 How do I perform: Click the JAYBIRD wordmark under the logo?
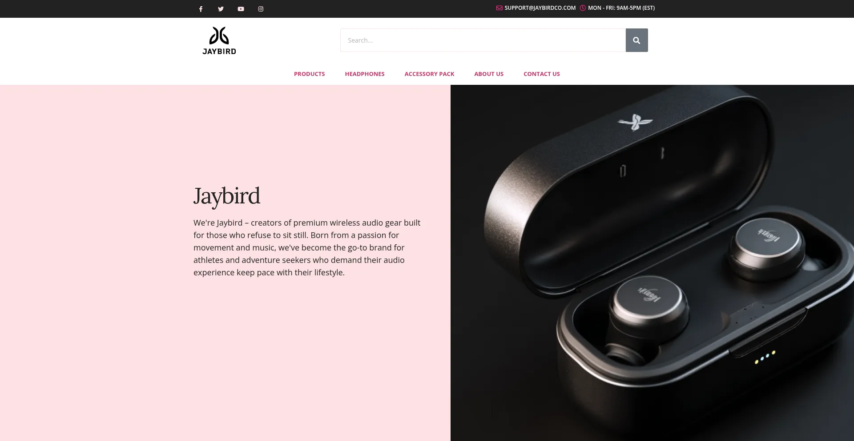219,51
